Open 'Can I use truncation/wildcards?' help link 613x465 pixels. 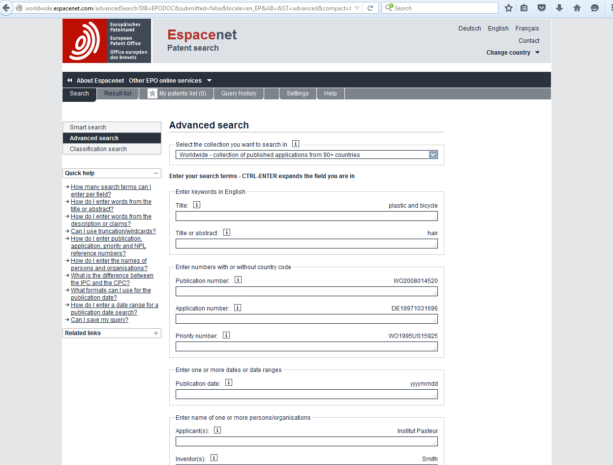[113, 231]
